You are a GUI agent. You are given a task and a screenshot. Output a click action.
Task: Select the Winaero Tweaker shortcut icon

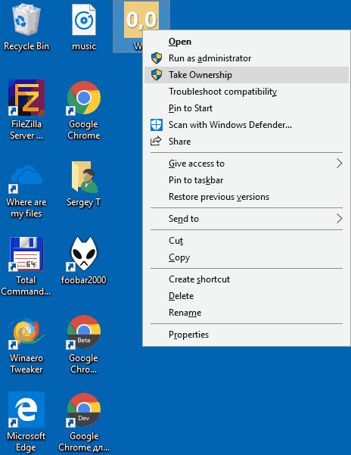(26, 332)
